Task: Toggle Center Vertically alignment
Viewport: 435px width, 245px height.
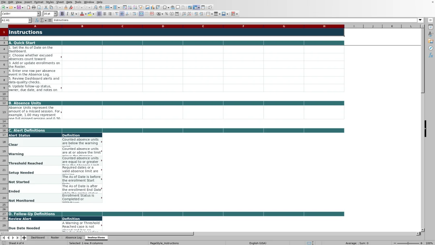Action: 122,14
